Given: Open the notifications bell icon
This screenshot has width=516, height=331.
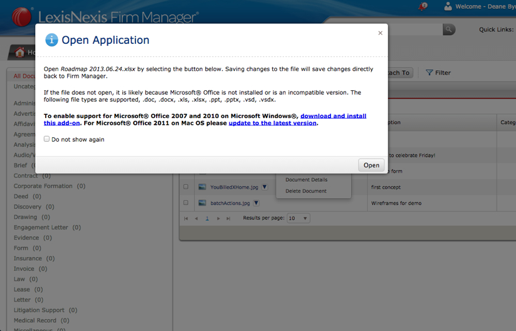Looking at the screenshot, I should (423, 6).
